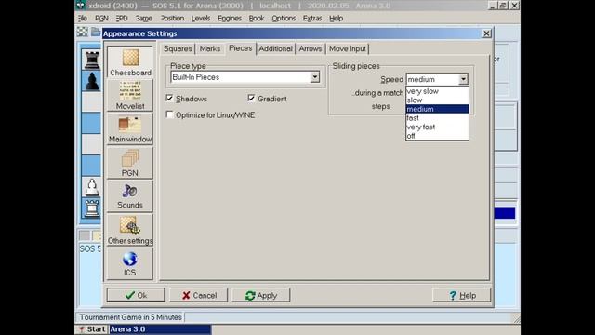This screenshot has width=595, height=335.
Task: Switch to the Marks tab
Action: [210, 48]
